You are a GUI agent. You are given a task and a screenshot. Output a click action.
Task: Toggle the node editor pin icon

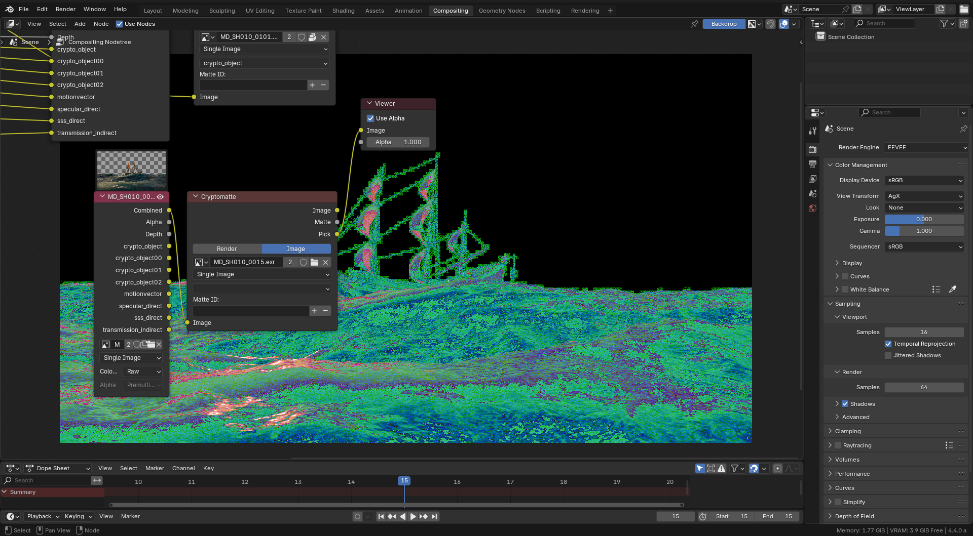694,24
